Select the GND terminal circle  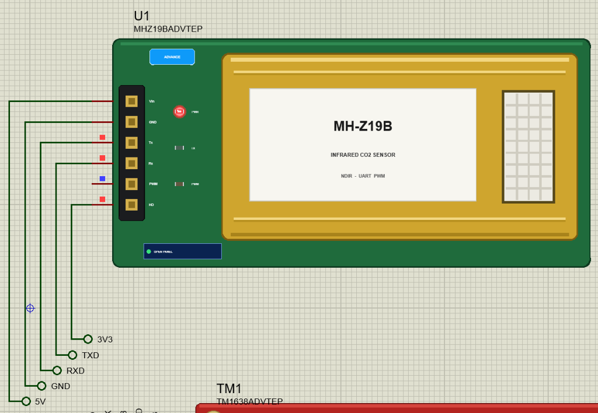(x=41, y=386)
